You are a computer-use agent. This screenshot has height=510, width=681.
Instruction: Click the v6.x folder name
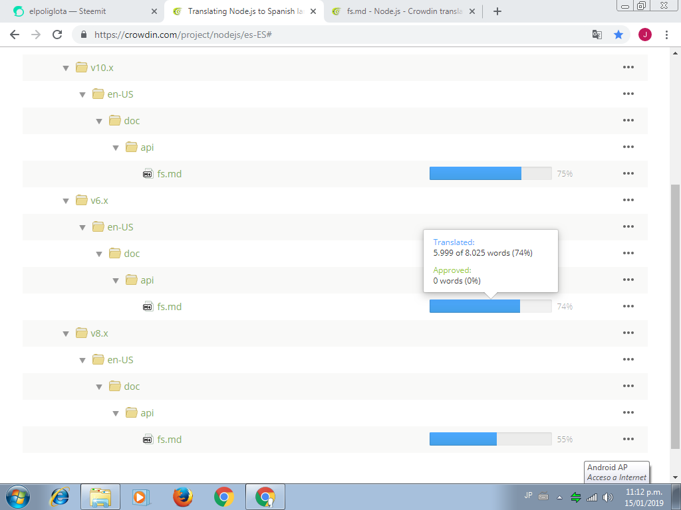pyautogui.click(x=100, y=201)
